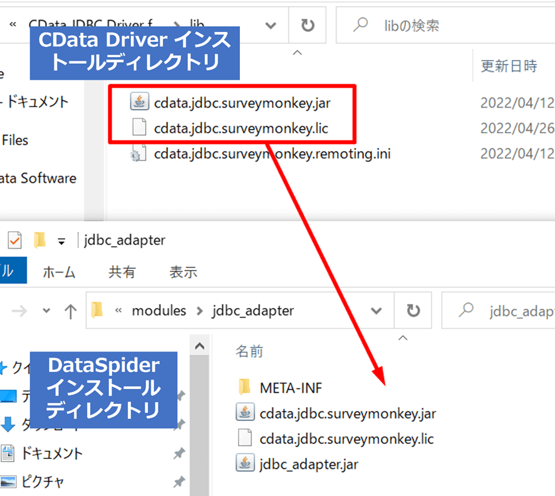Click refresh button in lib window address bar

point(308,26)
